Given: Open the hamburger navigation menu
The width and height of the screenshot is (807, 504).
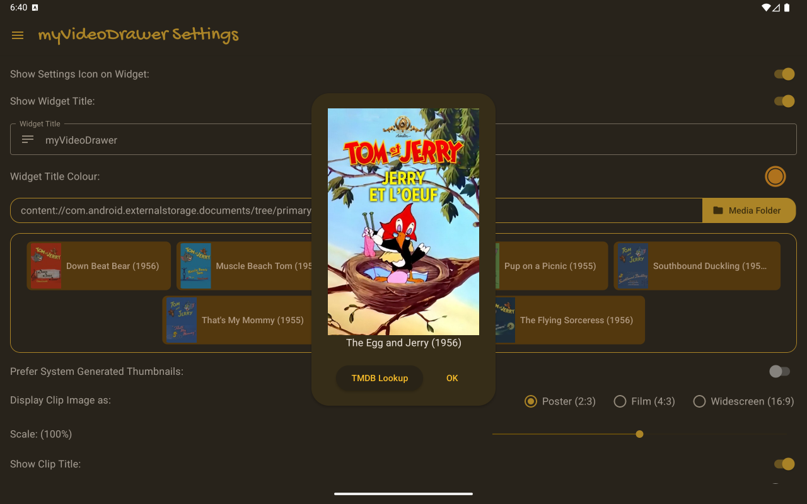Looking at the screenshot, I should (18, 35).
